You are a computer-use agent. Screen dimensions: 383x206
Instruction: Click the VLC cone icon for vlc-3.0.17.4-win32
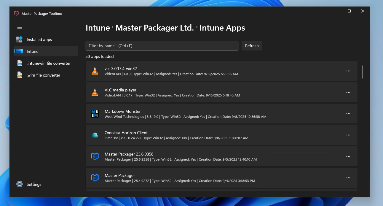(95, 71)
